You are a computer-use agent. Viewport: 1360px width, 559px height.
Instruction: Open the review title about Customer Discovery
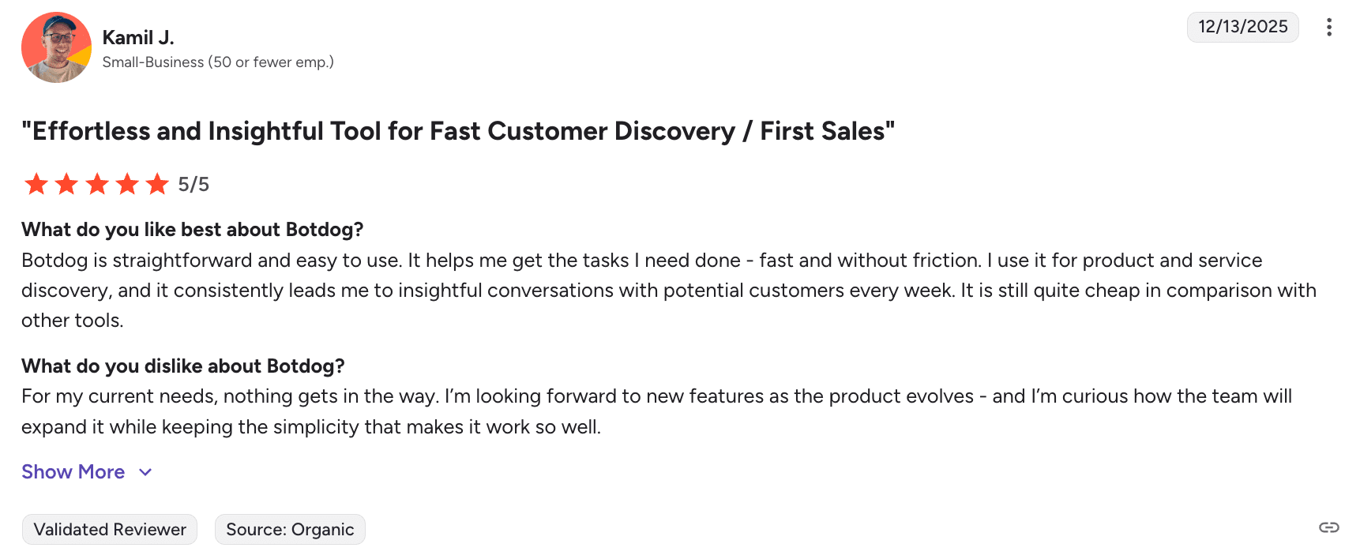point(458,131)
